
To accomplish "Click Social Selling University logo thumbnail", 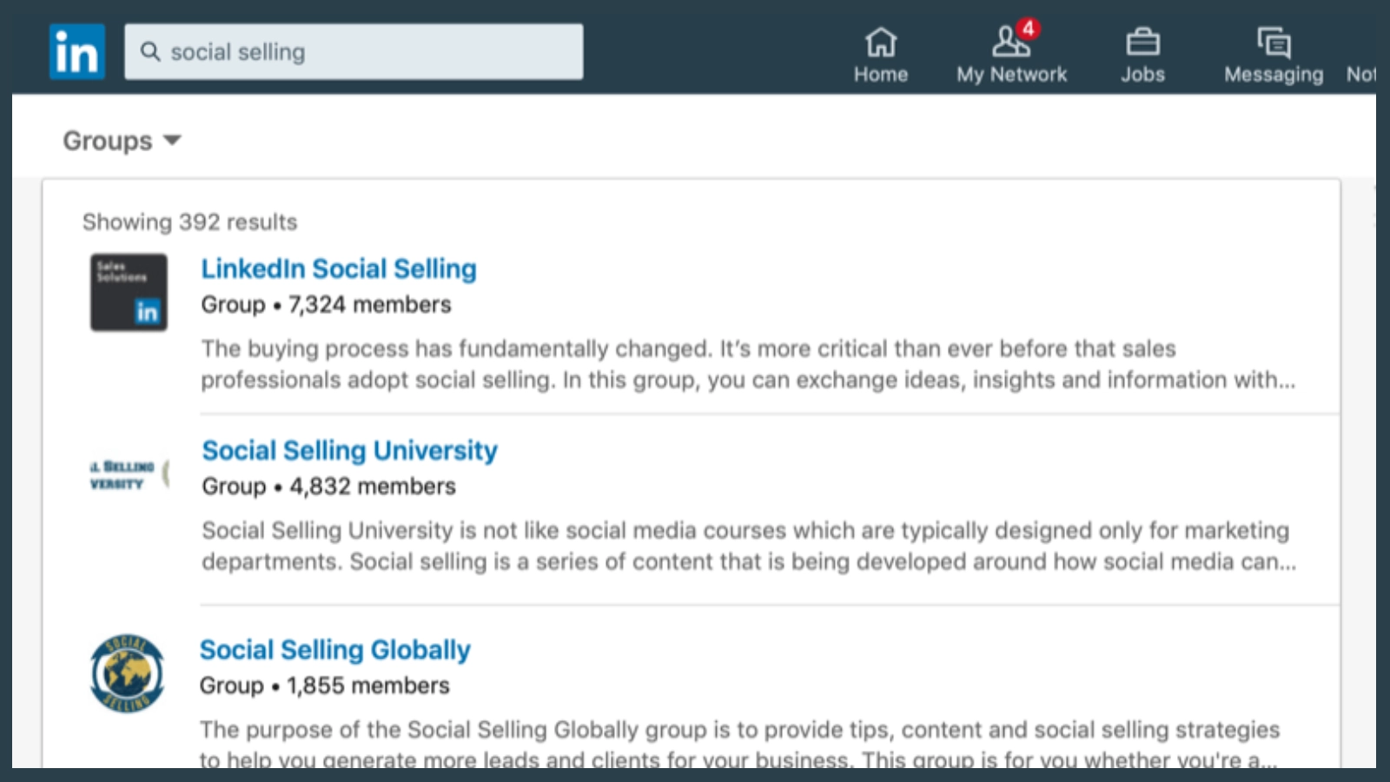I will click(x=129, y=474).
